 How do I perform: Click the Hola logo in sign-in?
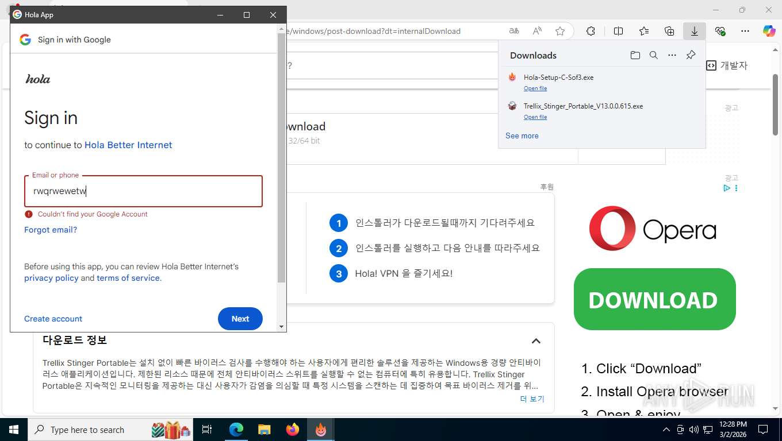pos(38,79)
